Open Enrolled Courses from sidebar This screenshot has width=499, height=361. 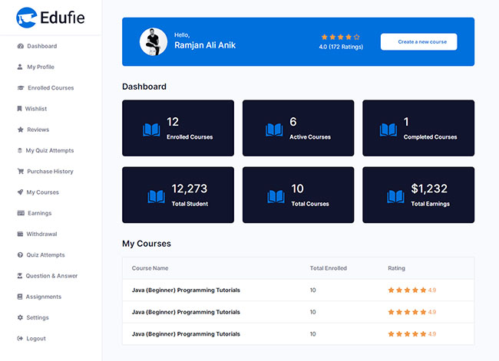click(x=51, y=88)
